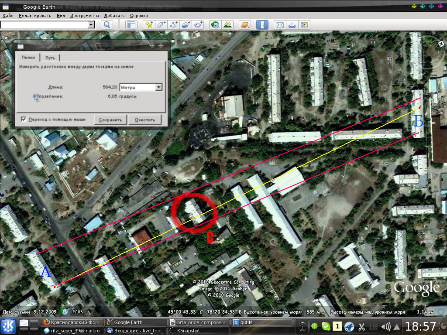
Task: Switch to the Путь tab
Action: point(50,58)
